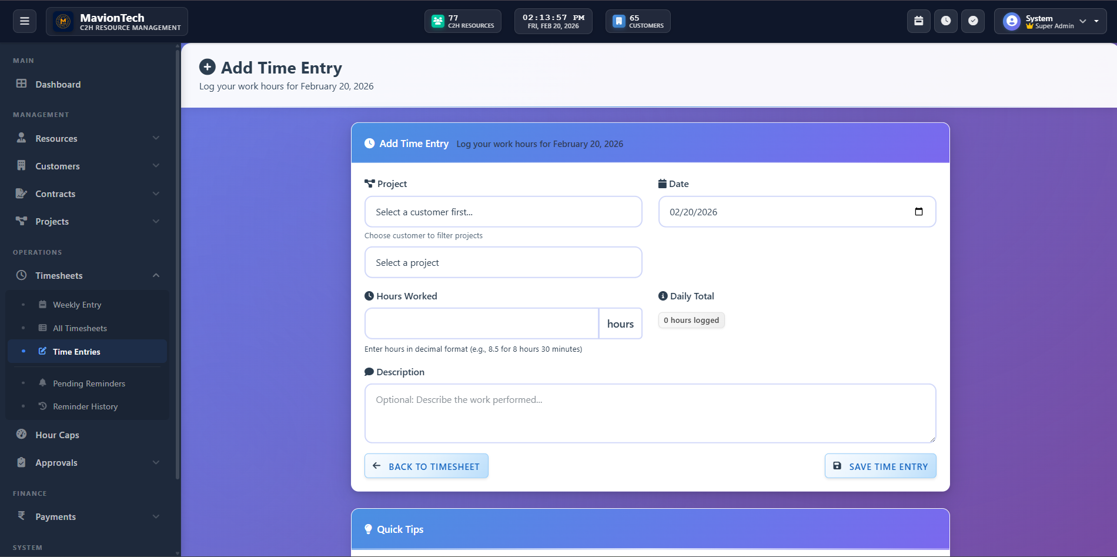The width and height of the screenshot is (1117, 557).
Task: Open the Select a project dropdown
Action: pyautogui.click(x=503, y=262)
